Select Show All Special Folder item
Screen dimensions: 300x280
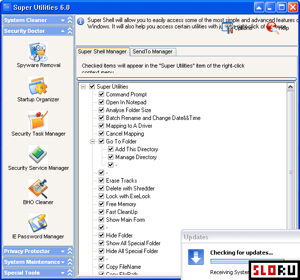point(133,243)
